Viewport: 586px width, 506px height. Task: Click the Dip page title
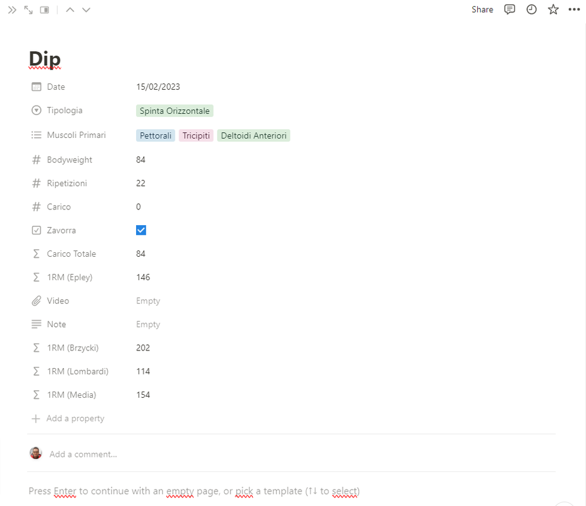click(x=44, y=59)
